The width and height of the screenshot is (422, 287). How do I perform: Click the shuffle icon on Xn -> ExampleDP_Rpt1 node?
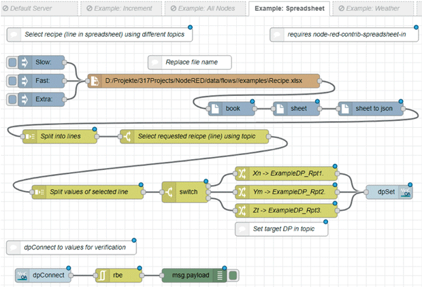[x=242, y=173]
